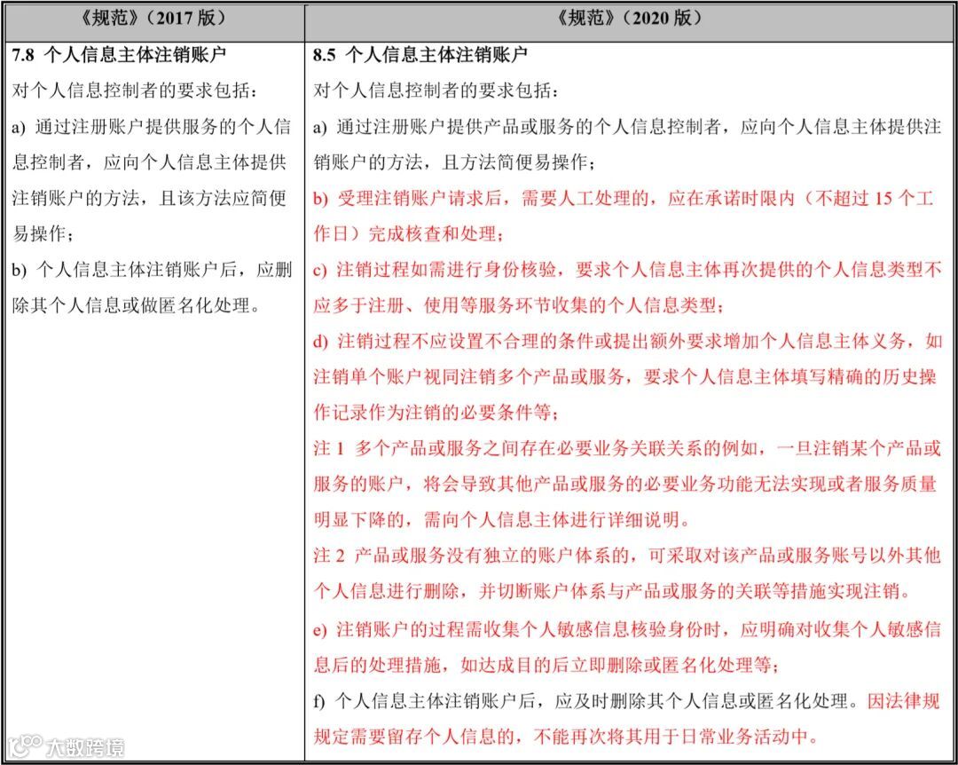958x765 pixels.
Task: Click red line 注销单个账户视同注销多个产品或服务
Action: coord(624,376)
